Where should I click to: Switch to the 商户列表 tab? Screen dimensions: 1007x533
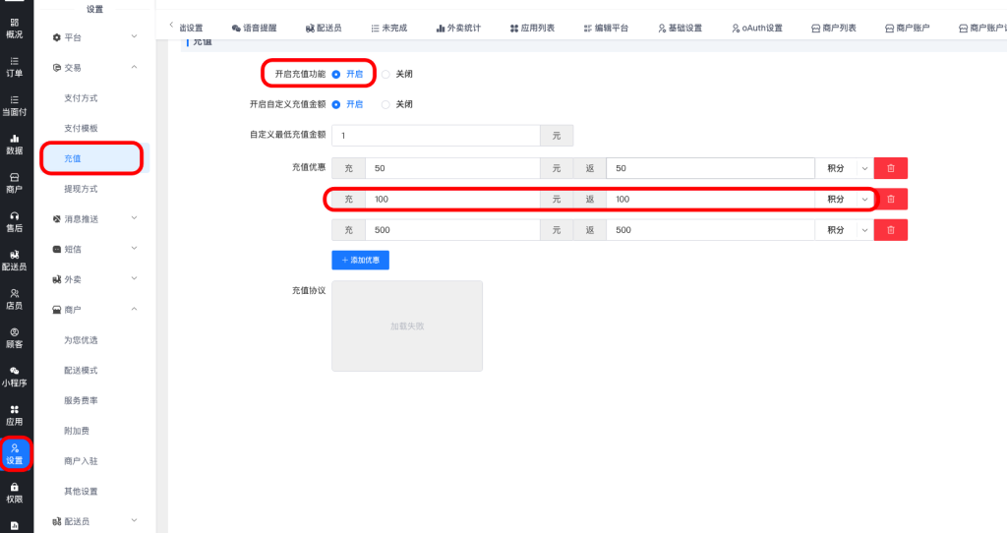(833, 28)
